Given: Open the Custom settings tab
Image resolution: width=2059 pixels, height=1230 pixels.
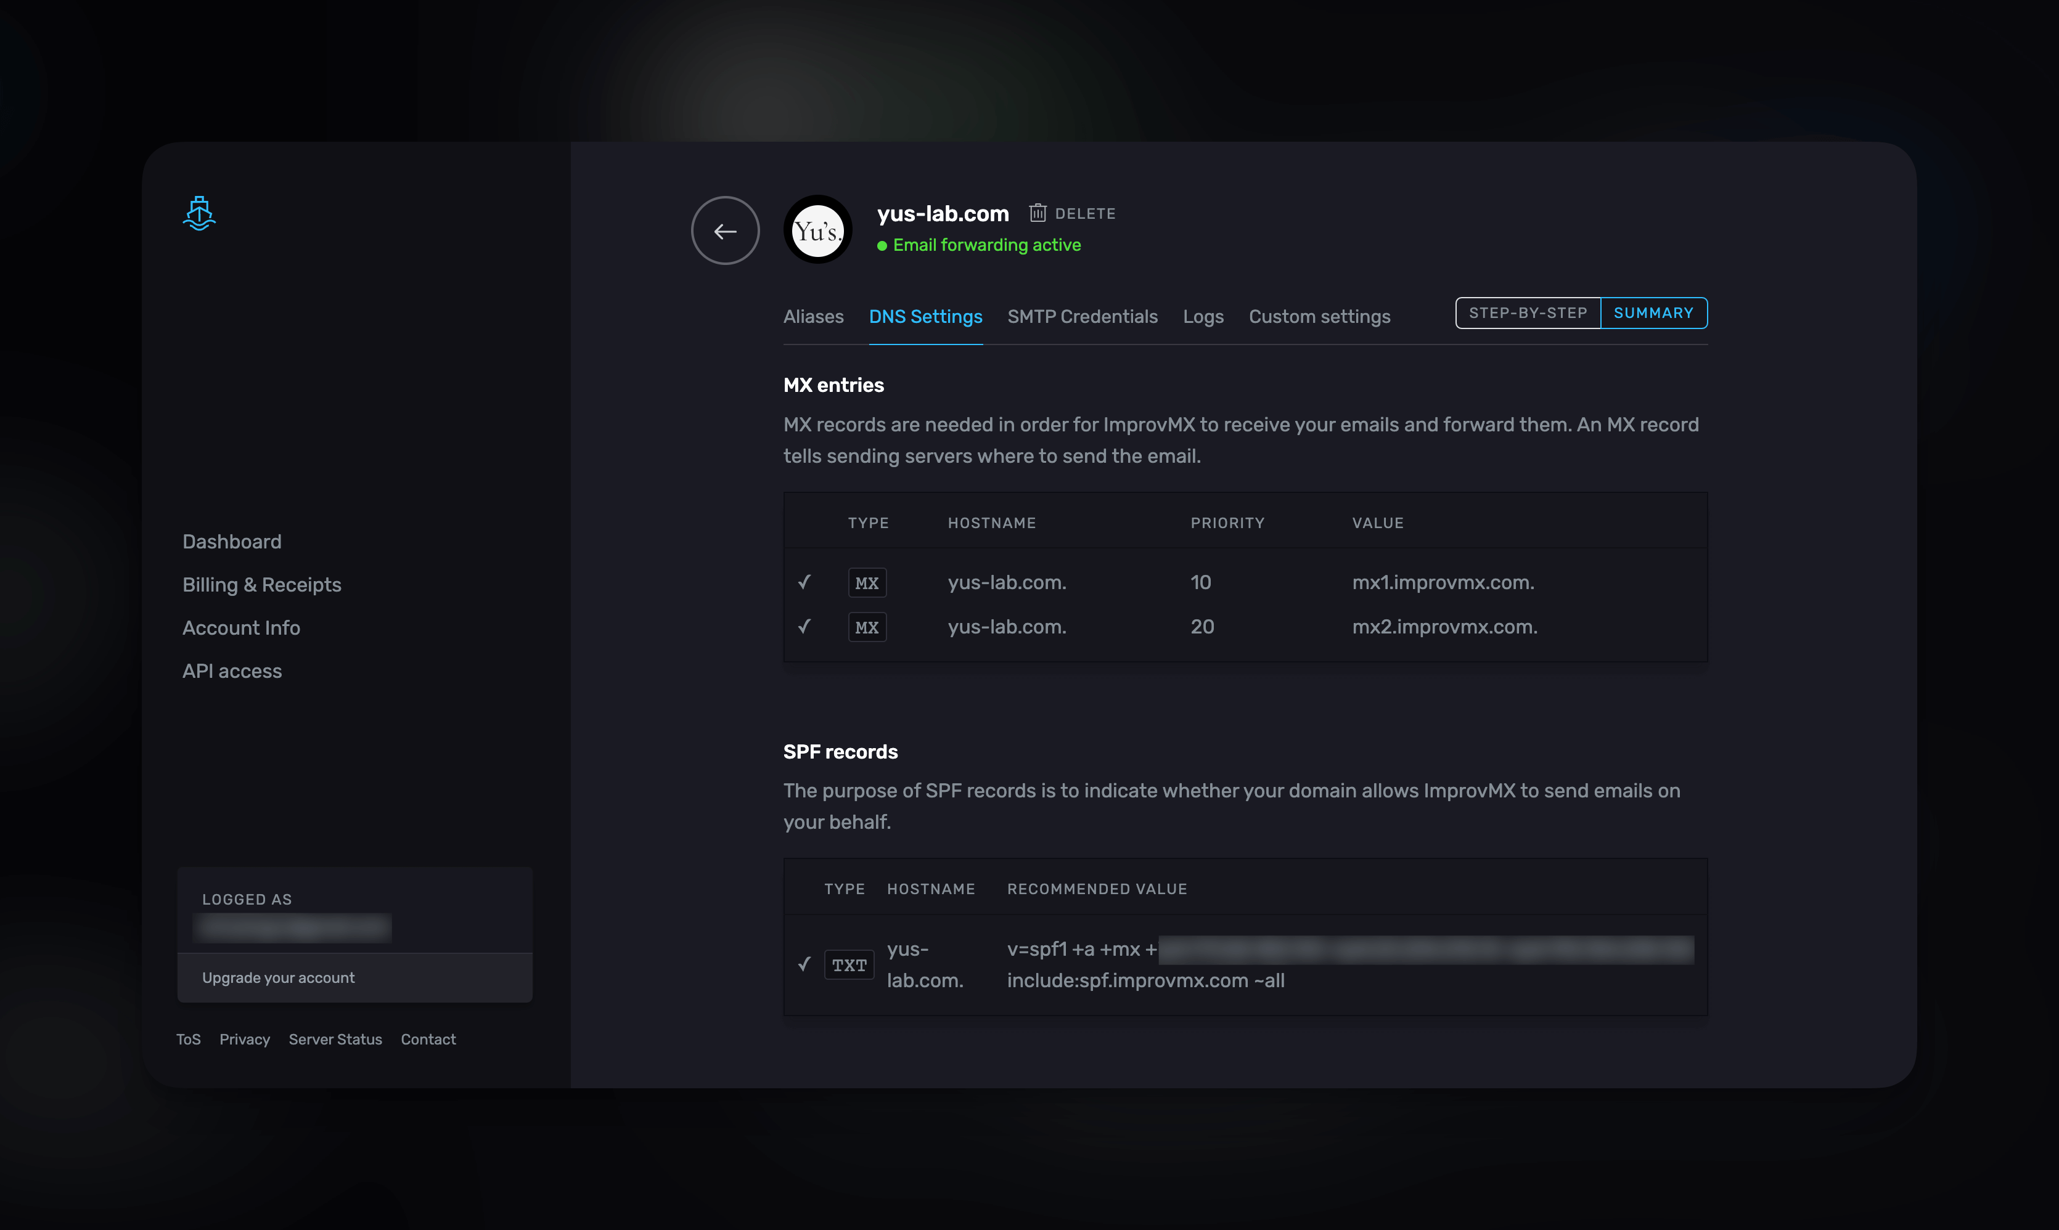Looking at the screenshot, I should (1320, 317).
